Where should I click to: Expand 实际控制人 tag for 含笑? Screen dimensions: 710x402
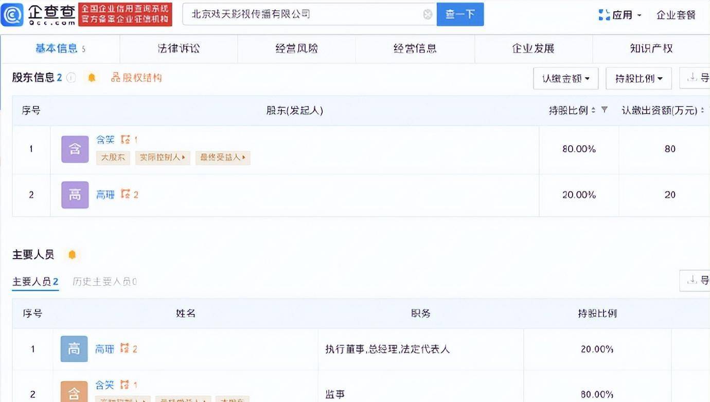pos(163,158)
